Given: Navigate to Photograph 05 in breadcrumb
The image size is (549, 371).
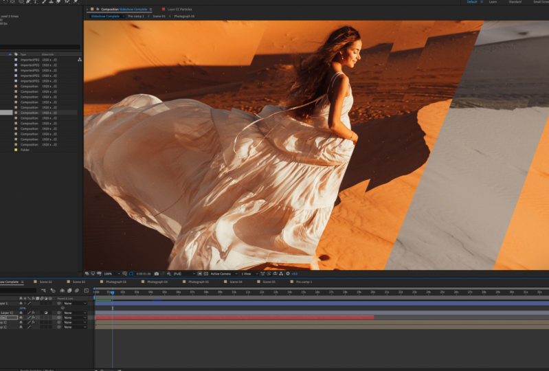Looking at the screenshot, I should click(184, 16).
